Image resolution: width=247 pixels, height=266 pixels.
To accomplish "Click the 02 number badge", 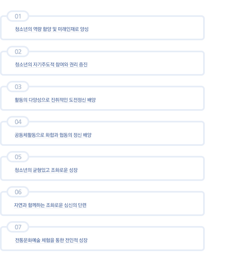I will tap(18, 52).
